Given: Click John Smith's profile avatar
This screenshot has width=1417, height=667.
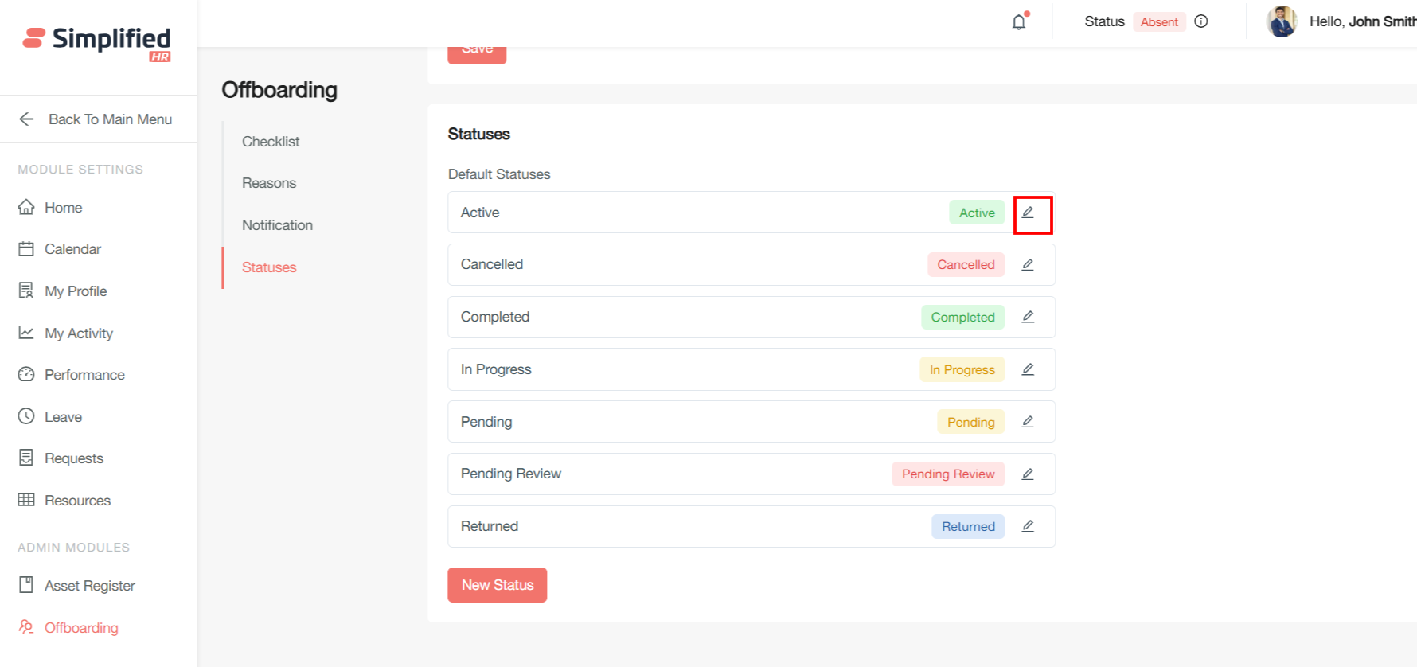Looking at the screenshot, I should (x=1282, y=21).
